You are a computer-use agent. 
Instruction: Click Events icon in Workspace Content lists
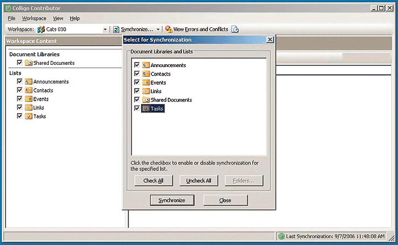28,99
